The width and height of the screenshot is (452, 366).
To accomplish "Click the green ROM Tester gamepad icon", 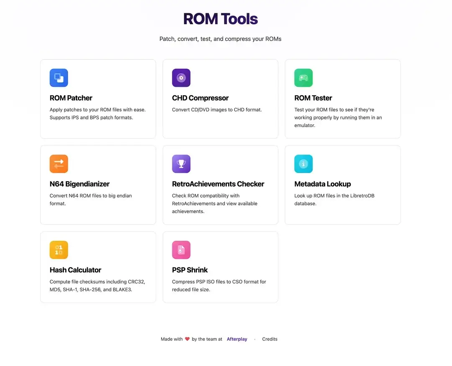I will click(303, 78).
